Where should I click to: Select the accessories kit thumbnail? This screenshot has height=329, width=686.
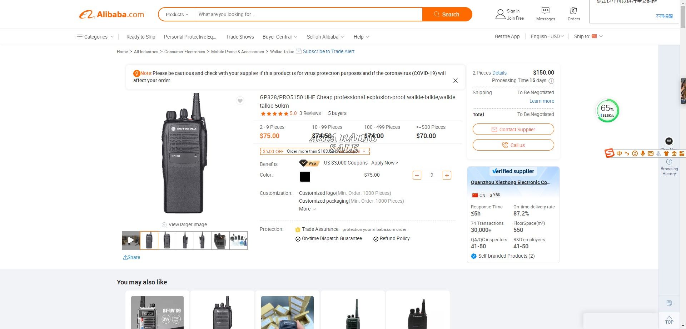[238, 240]
